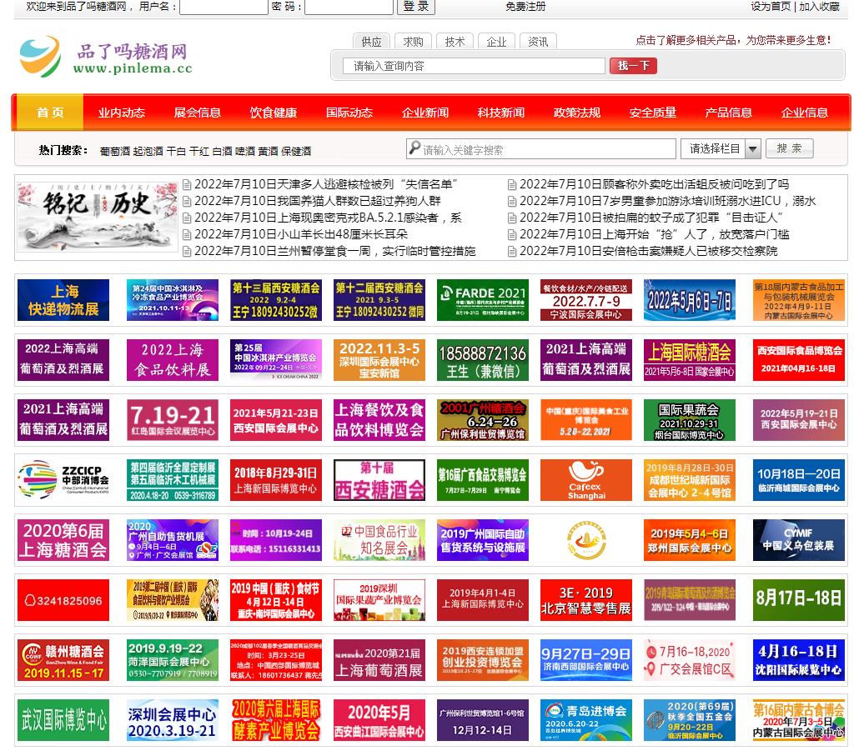Click the 搜索 button beside category dropdown
The width and height of the screenshot is (859, 751).
[x=790, y=148]
